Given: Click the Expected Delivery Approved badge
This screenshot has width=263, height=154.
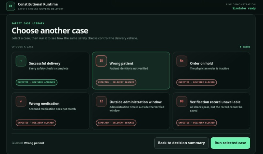Looking at the screenshot, I should point(37,82).
